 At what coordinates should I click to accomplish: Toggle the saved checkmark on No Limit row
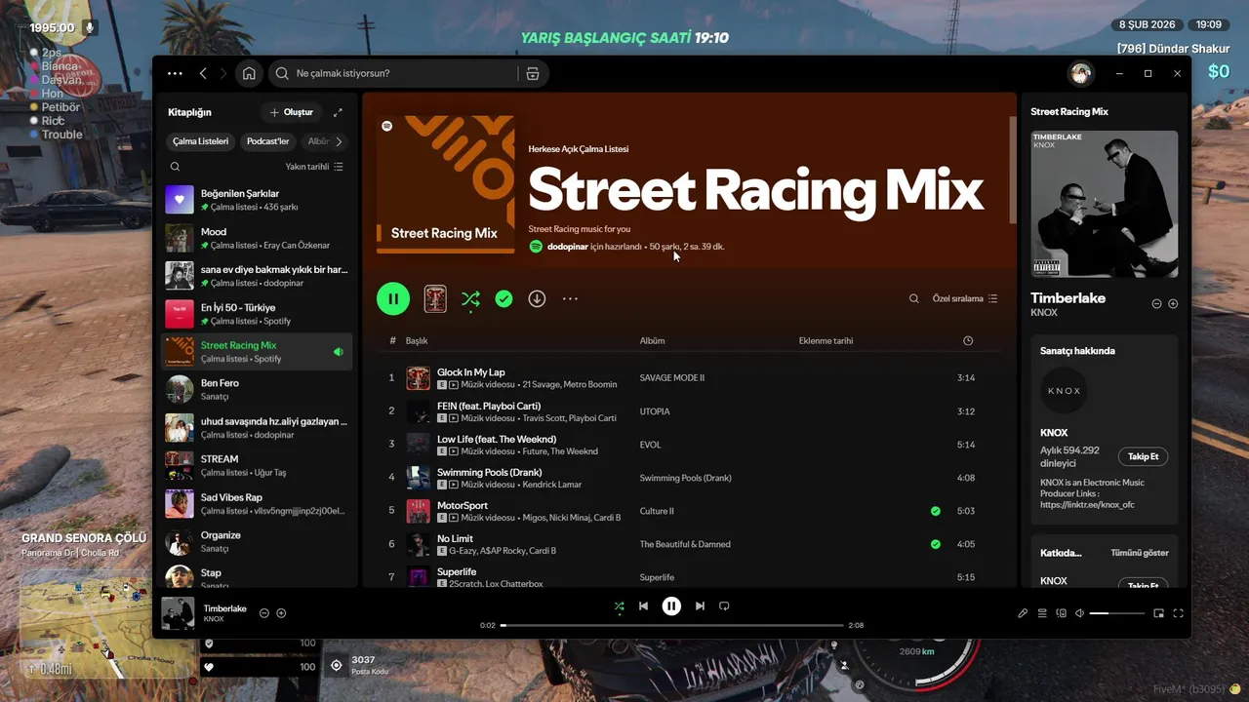tap(936, 544)
